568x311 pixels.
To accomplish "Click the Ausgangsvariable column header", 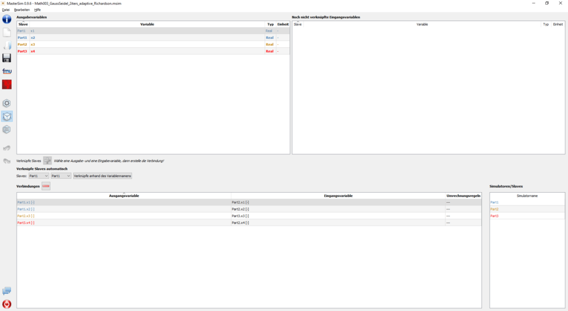I will click(x=124, y=195).
